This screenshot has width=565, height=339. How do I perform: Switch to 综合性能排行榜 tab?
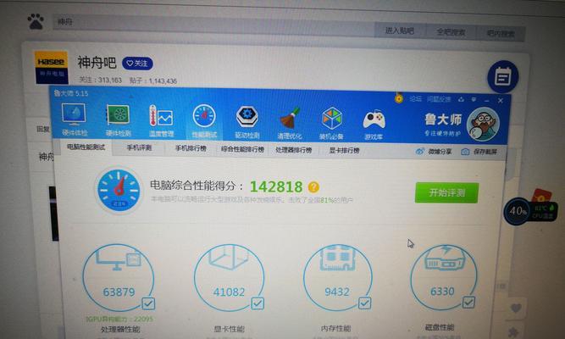pos(242,149)
